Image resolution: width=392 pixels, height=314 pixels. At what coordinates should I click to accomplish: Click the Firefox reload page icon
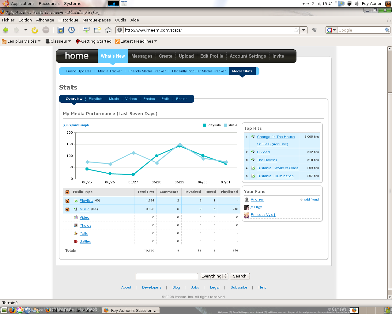tap(35, 30)
